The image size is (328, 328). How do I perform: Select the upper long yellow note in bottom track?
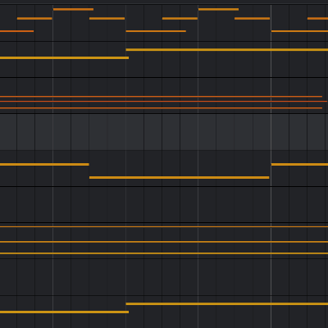pos(227,304)
